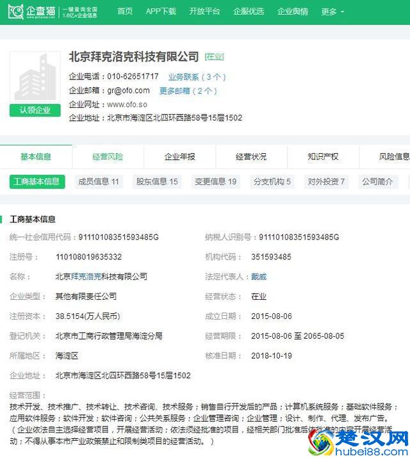
Task: Click the 成立日期 value 2015-08-06
Action: coord(271,316)
